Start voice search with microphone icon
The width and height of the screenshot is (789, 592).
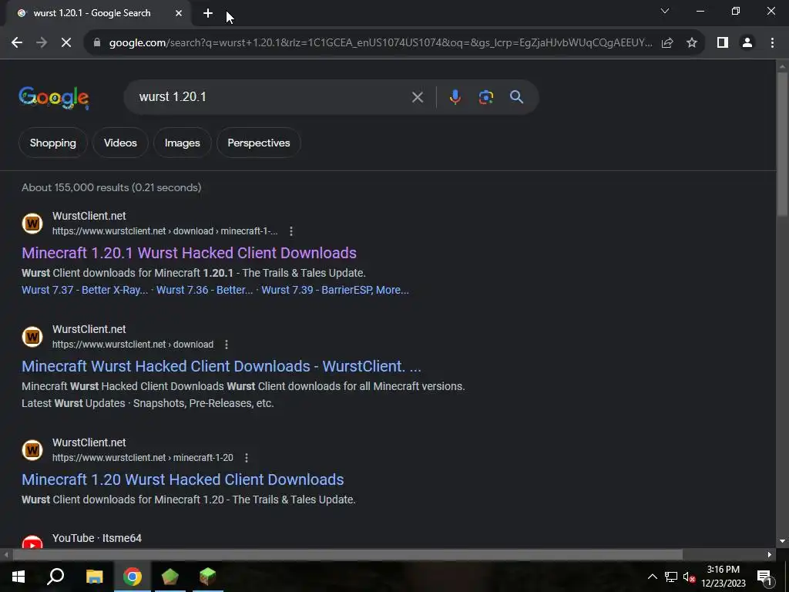point(455,97)
